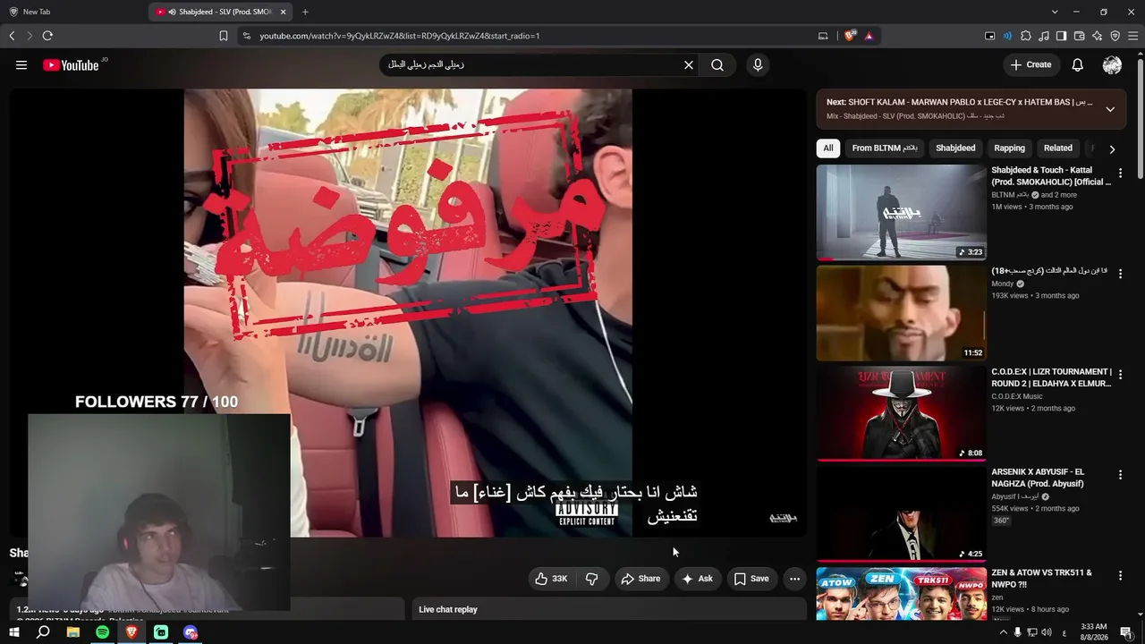Filter recommendations by Rapping chip

tap(1010, 148)
